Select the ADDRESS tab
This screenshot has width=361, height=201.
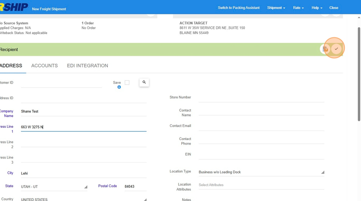tap(11, 66)
